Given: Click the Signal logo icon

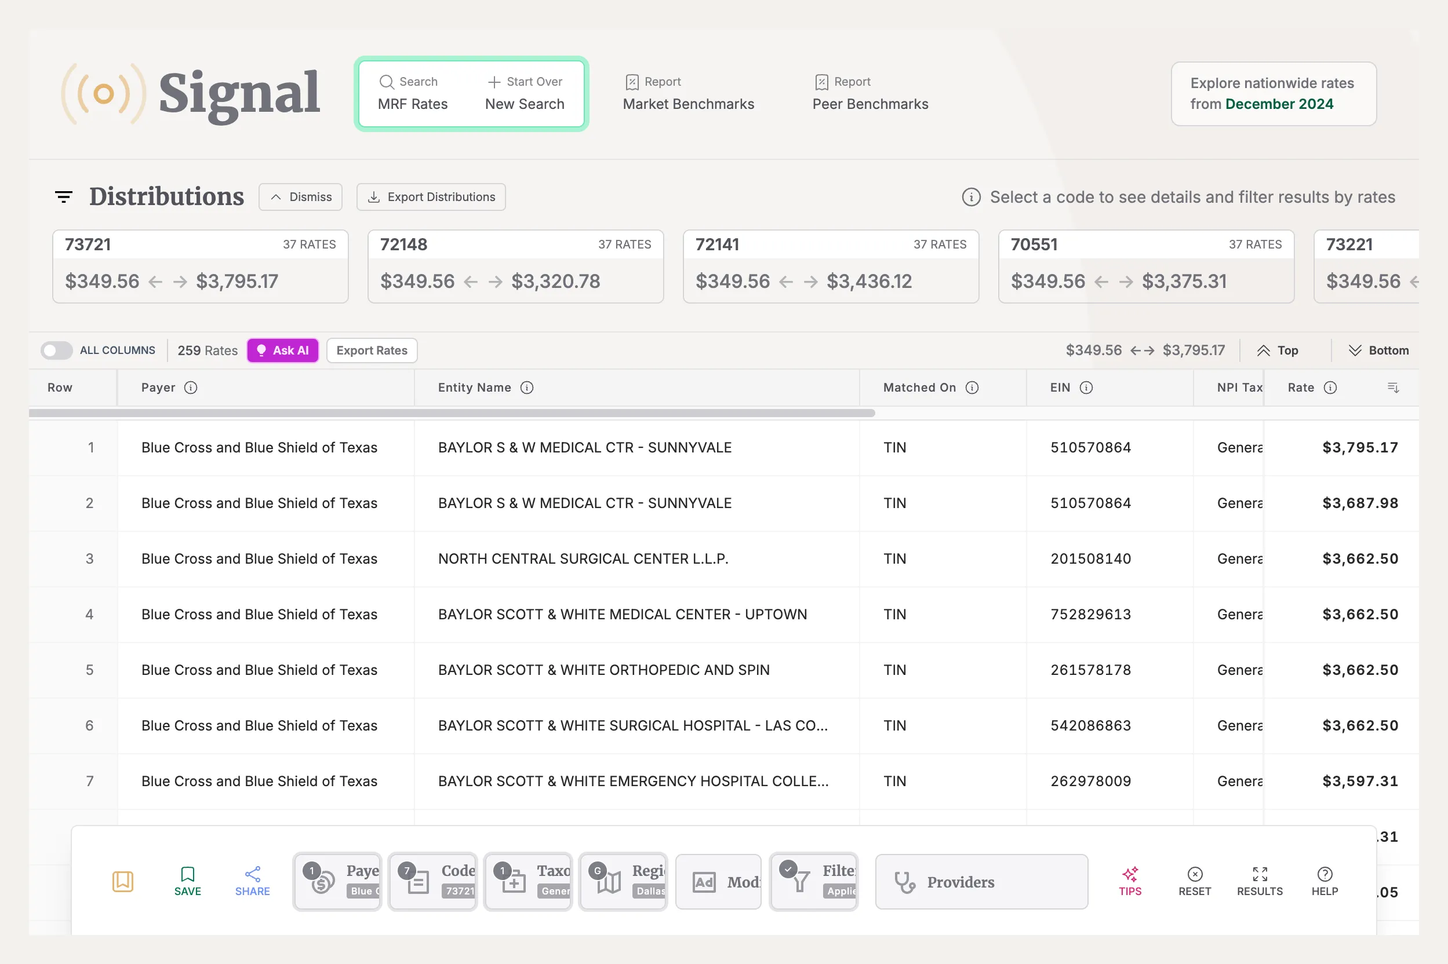Looking at the screenshot, I should (104, 93).
